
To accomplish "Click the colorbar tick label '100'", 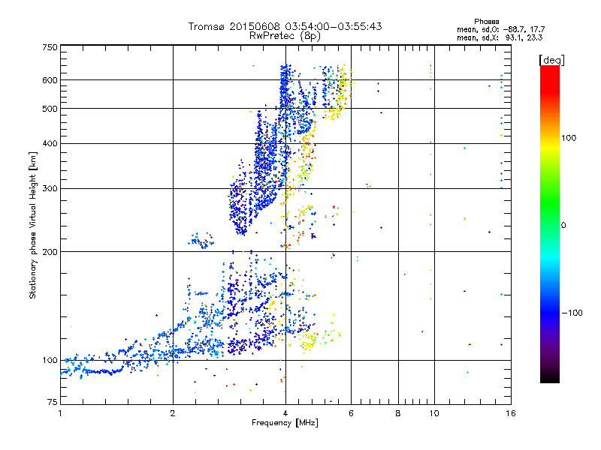I will pos(569,138).
